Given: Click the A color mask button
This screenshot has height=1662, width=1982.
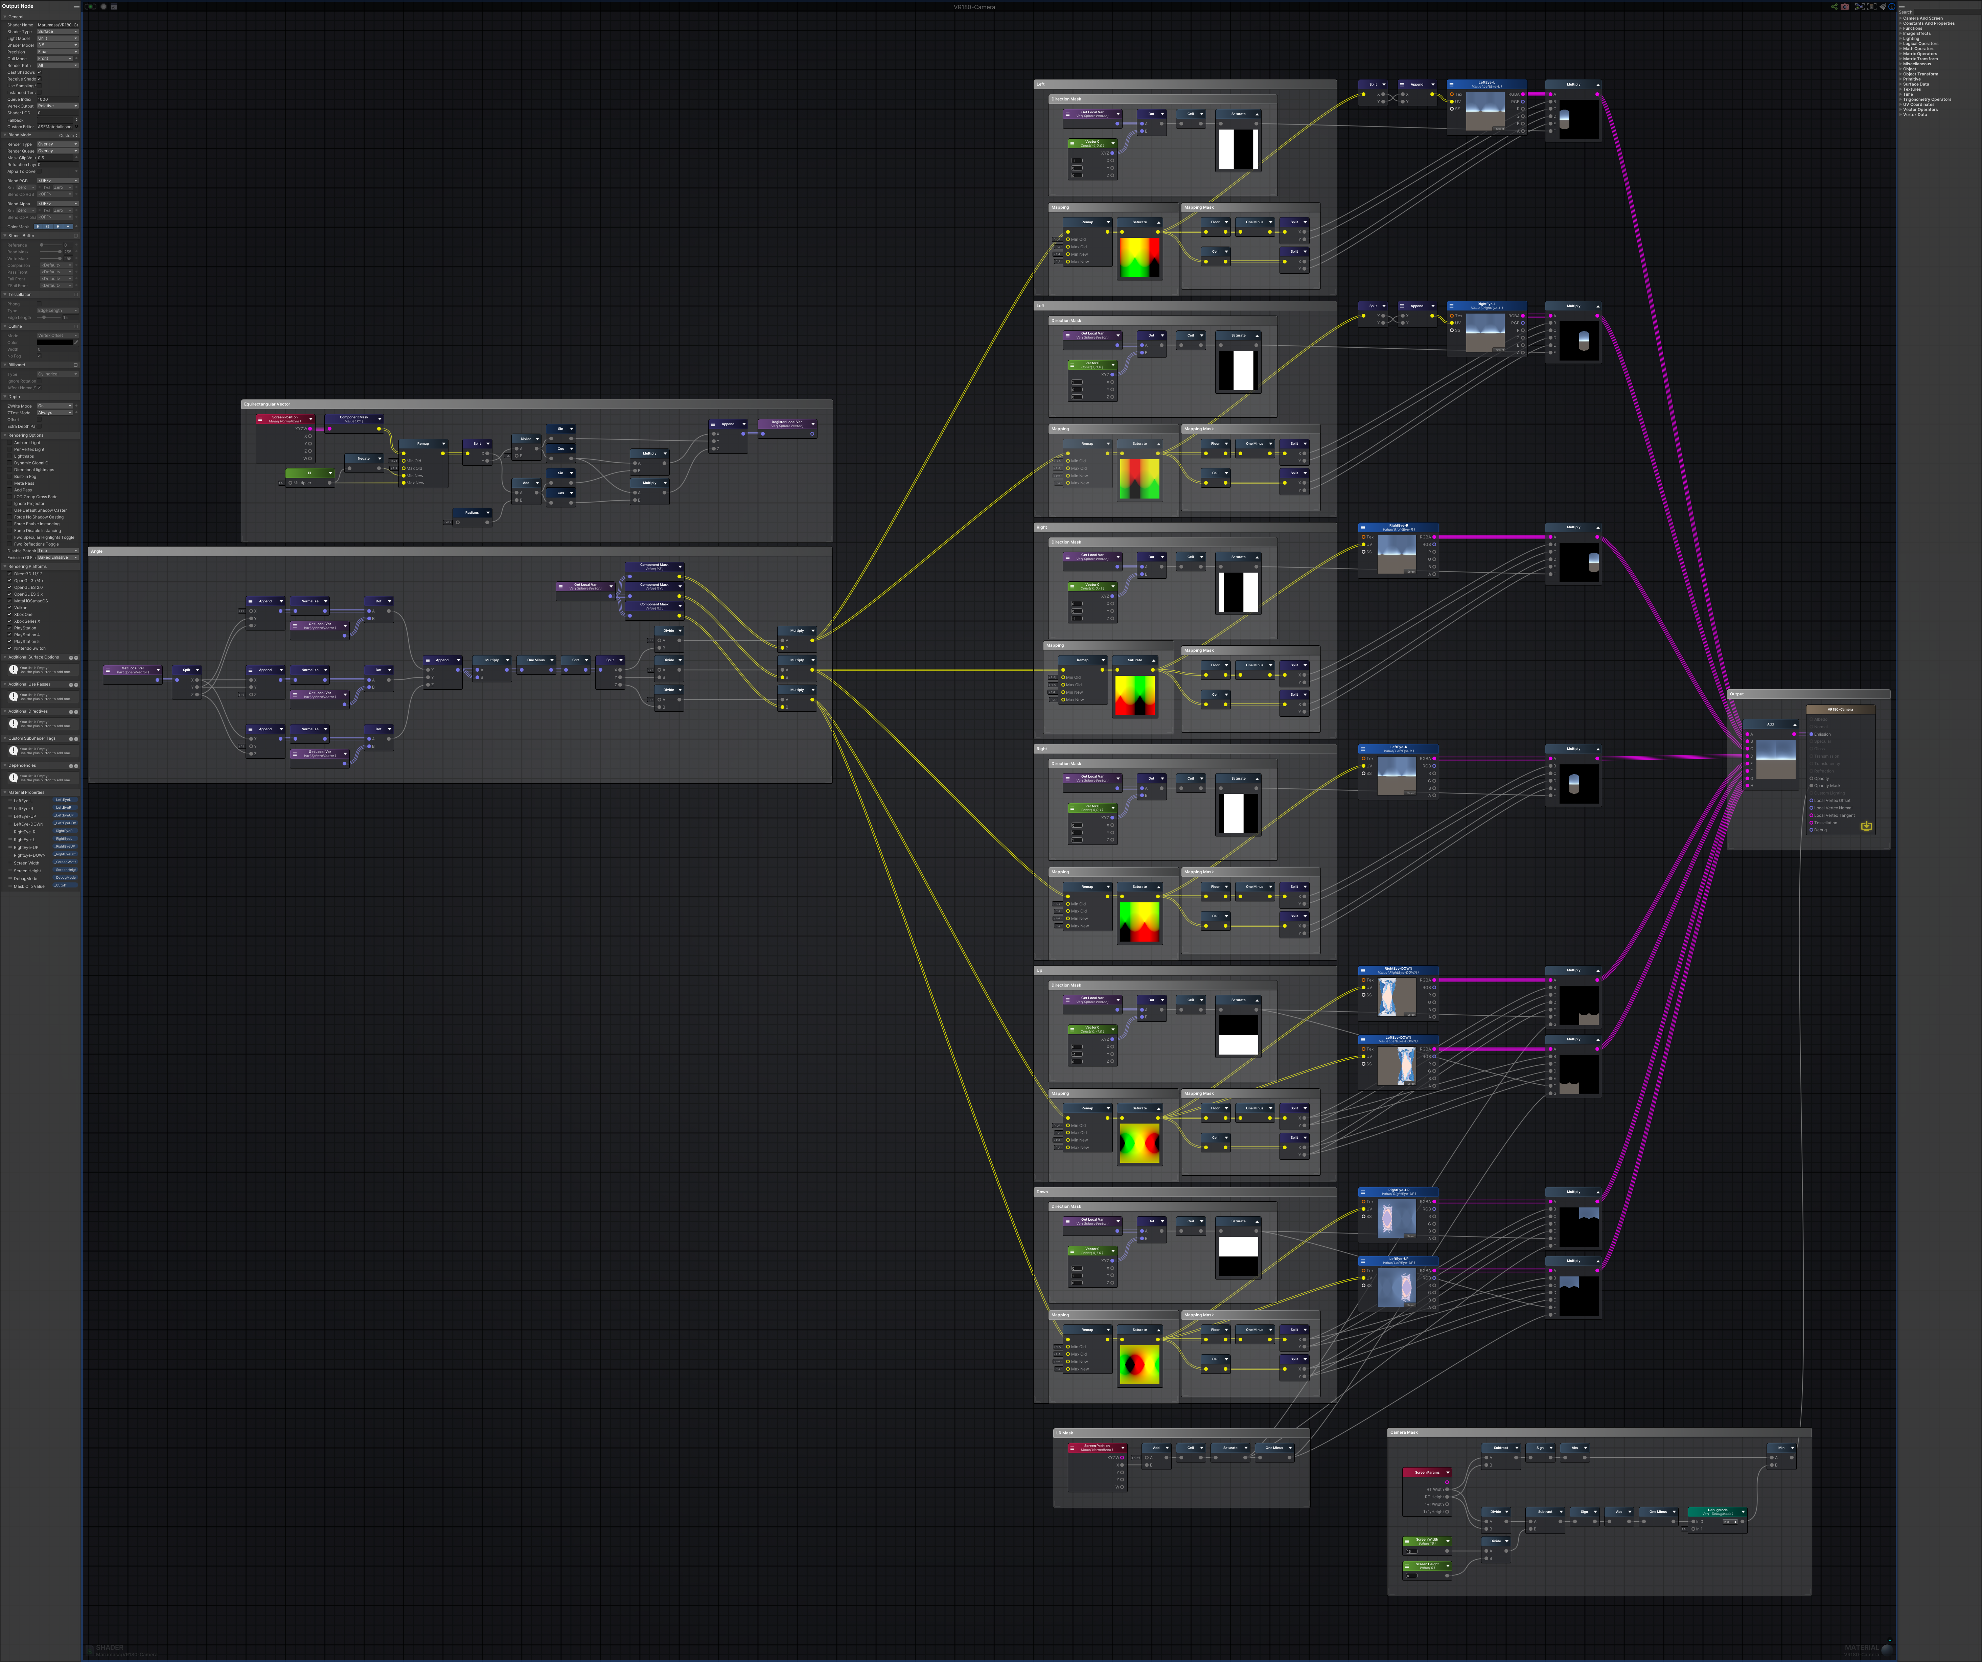Looking at the screenshot, I should (x=68, y=227).
